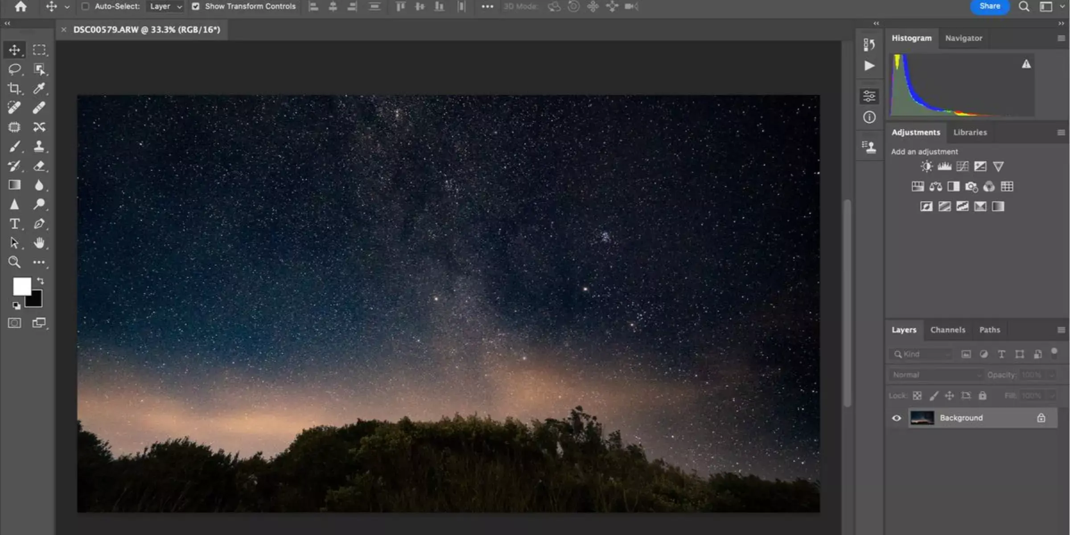Switch to the Libraries tab
1070x535 pixels.
click(x=970, y=132)
